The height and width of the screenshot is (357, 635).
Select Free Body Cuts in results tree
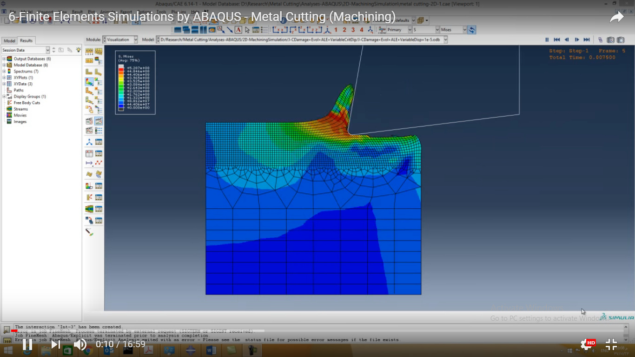(x=26, y=103)
